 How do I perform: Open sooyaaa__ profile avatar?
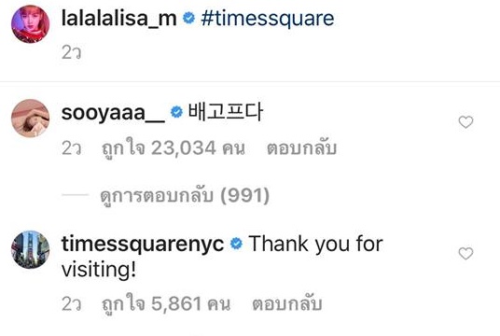pos(30,118)
